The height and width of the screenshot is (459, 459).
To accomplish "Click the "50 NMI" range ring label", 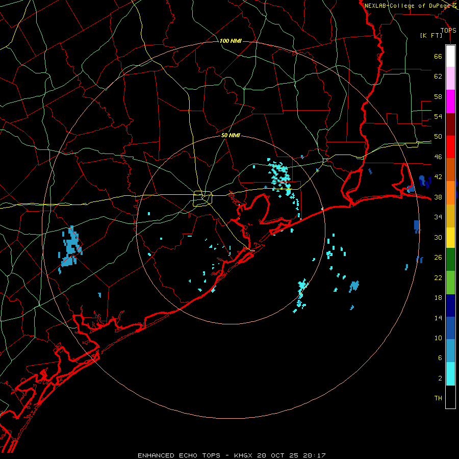I will coord(231,135).
